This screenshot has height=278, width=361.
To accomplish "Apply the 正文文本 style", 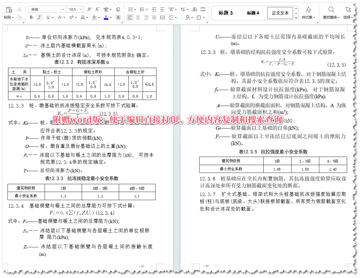I will click(x=280, y=13).
